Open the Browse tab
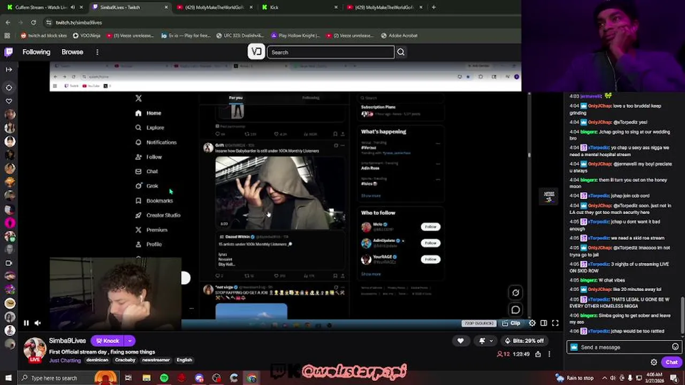 point(72,52)
